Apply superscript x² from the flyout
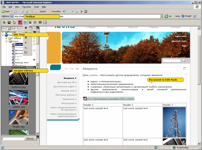 [26, 42]
